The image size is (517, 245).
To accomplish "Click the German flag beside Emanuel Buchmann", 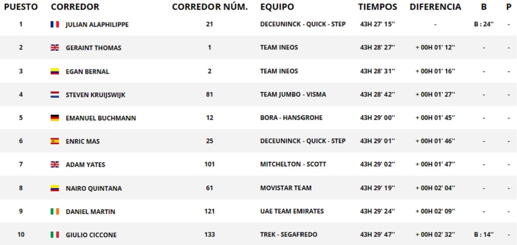I will (x=54, y=118).
